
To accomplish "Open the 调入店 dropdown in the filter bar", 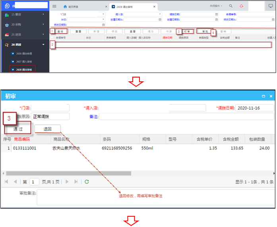I will (160, 14).
